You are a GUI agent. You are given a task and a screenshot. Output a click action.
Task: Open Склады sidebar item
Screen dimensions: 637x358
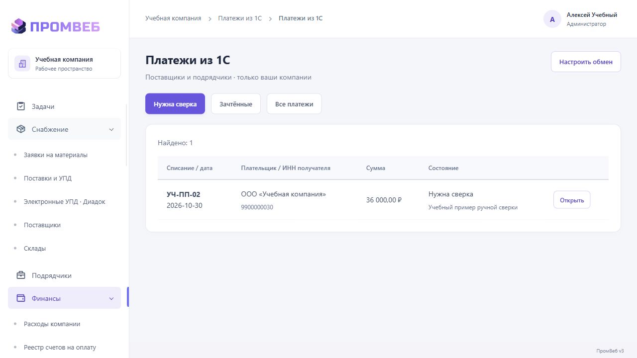pos(35,248)
